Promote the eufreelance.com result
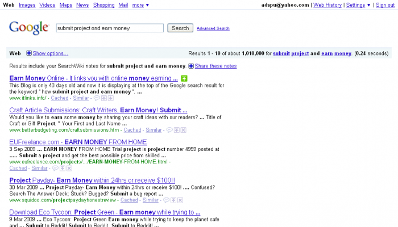This screenshot has width=398, height=227. click(63, 168)
